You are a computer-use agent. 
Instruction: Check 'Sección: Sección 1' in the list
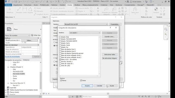pyautogui.click(x=60, y=62)
